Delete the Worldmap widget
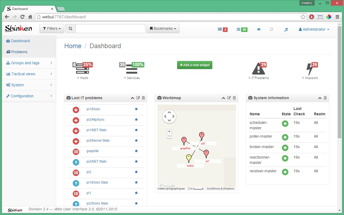344x215 pixels. click(x=234, y=98)
